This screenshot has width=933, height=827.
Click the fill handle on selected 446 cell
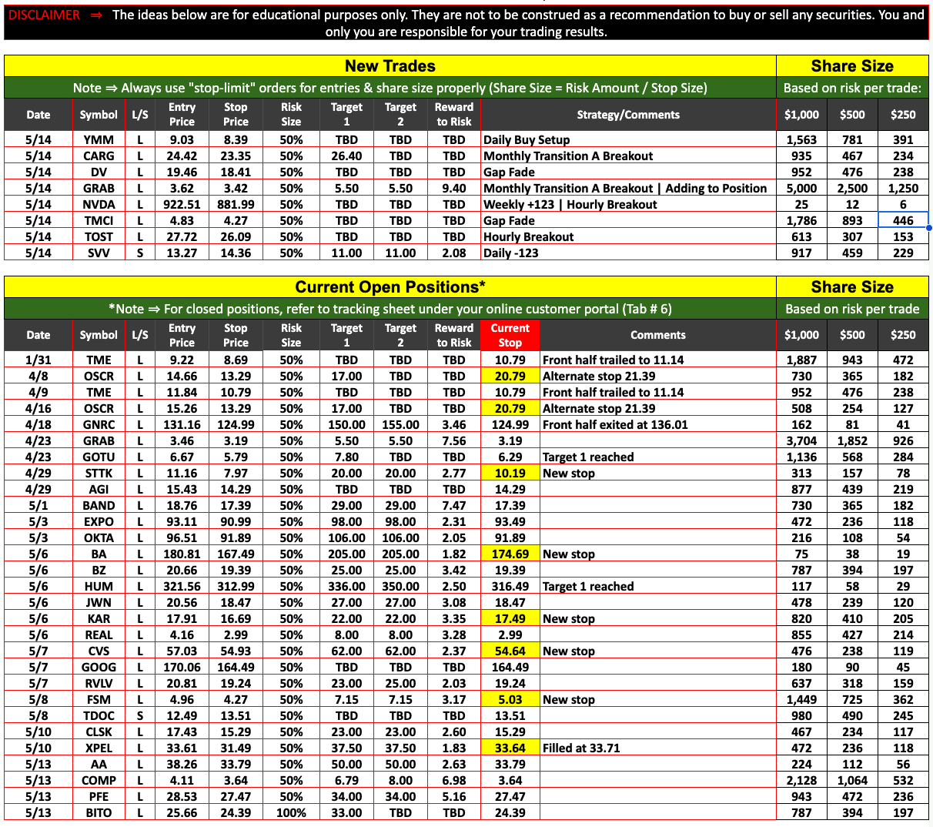(x=929, y=228)
